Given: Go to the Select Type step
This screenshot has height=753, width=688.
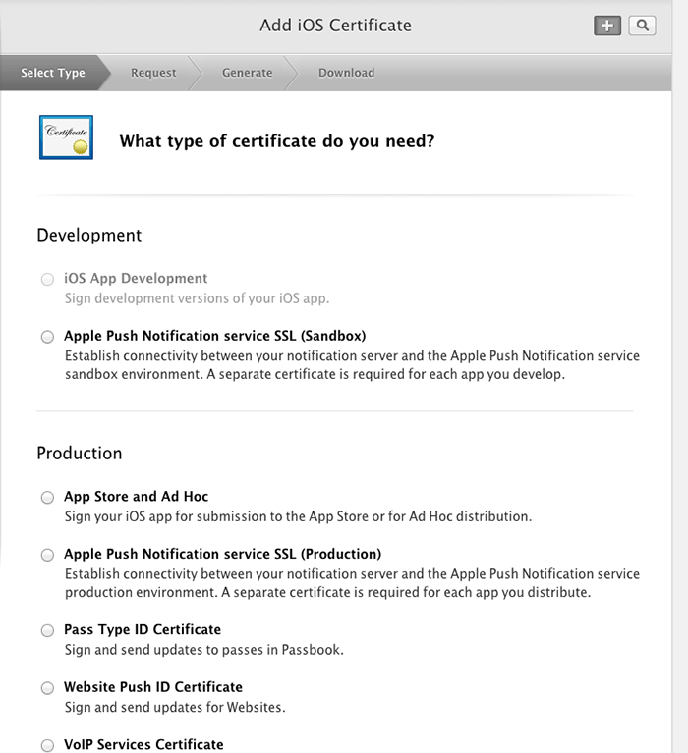Looking at the screenshot, I should (53, 73).
